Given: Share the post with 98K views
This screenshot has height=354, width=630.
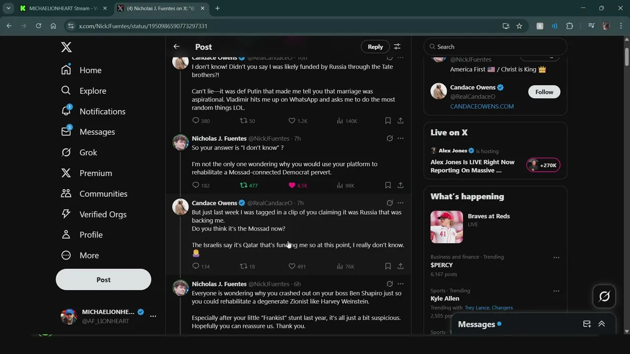Looking at the screenshot, I should pyautogui.click(x=401, y=185).
